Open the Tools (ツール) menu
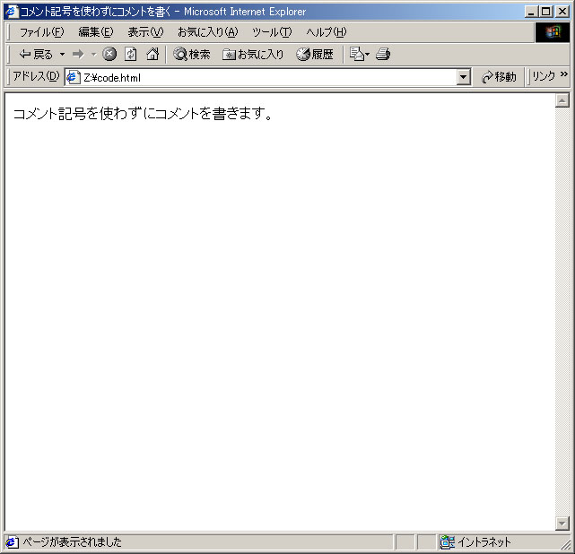 tap(272, 32)
